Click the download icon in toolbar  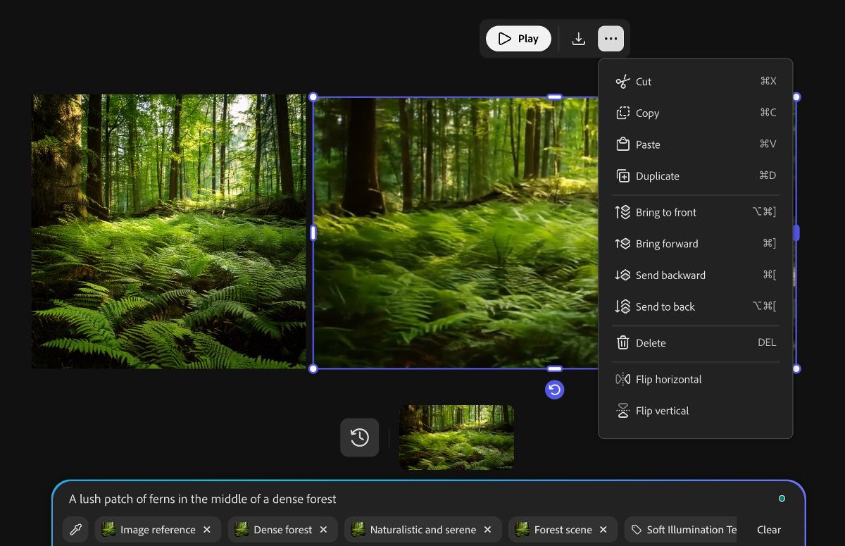click(x=578, y=39)
